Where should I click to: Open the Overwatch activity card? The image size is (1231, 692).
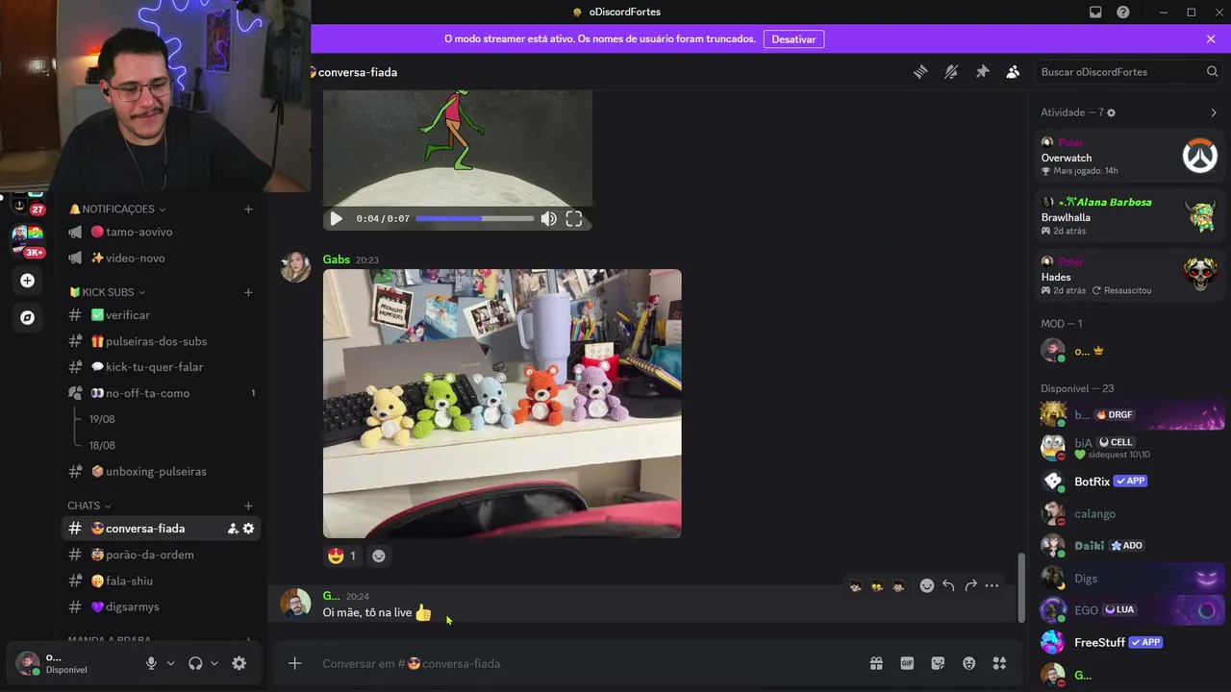point(1129,157)
